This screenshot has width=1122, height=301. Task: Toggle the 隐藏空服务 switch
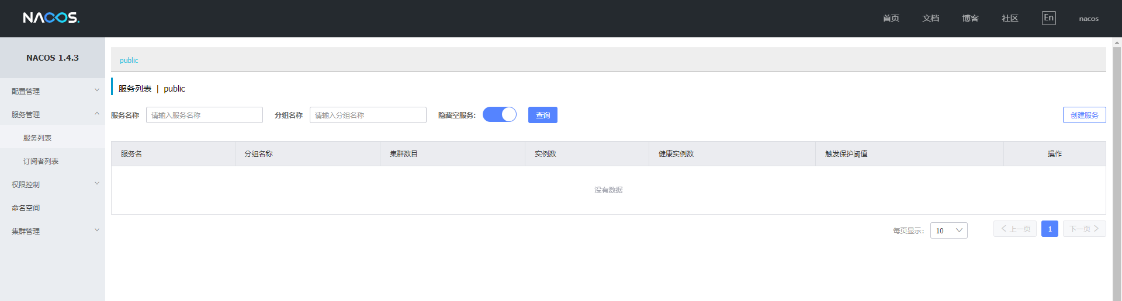pos(500,114)
